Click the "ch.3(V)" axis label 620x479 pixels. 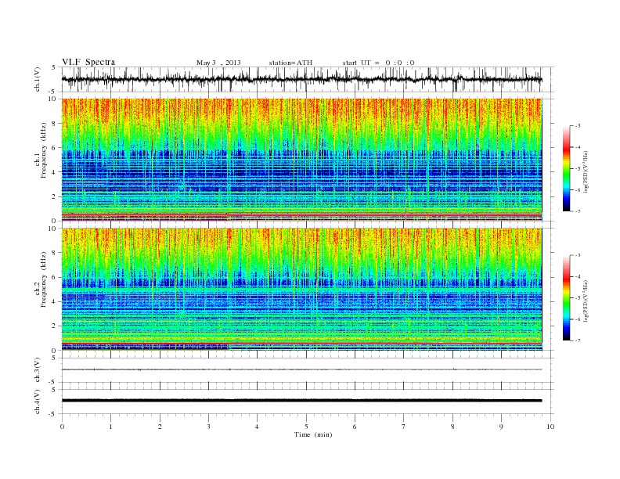point(38,370)
